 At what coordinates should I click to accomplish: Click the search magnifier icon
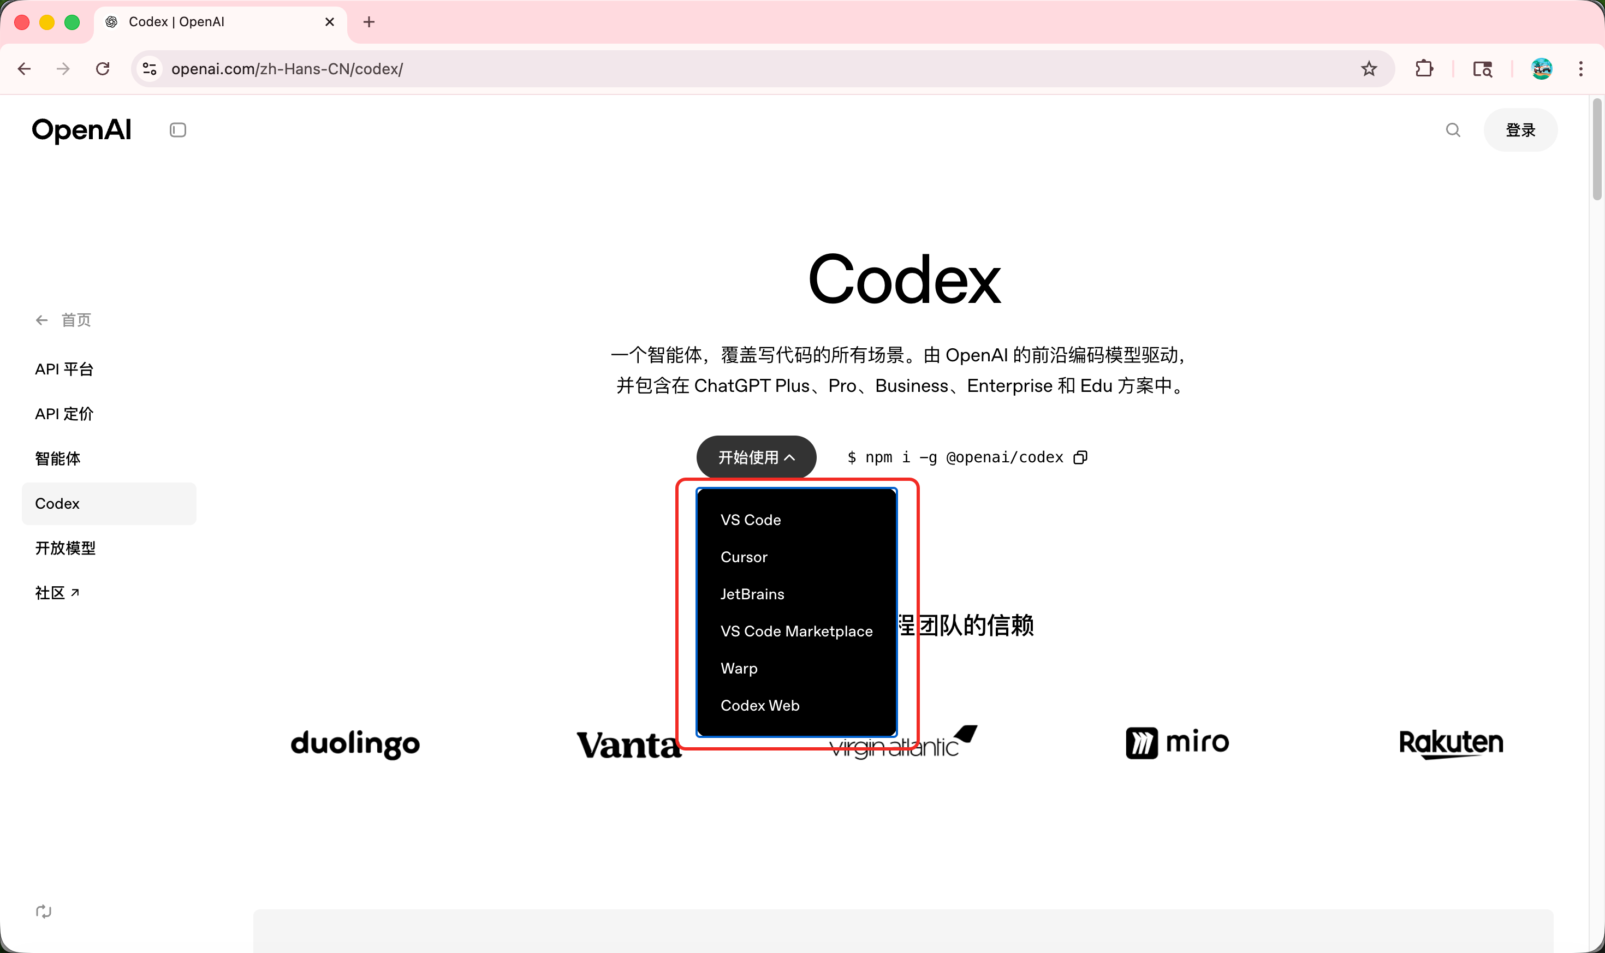click(1453, 130)
